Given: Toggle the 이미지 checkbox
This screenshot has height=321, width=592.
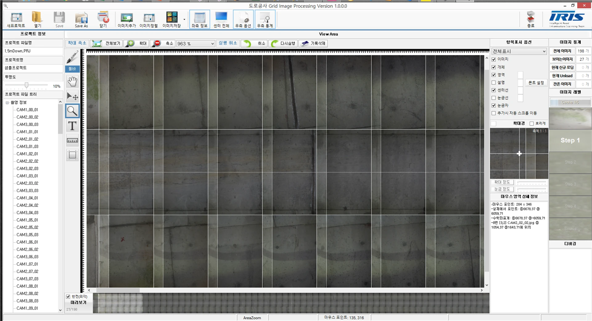Looking at the screenshot, I should coord(494,59).
